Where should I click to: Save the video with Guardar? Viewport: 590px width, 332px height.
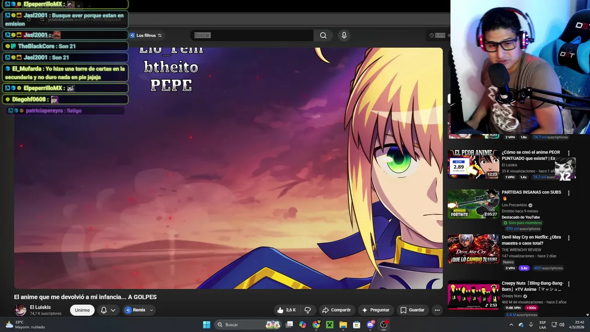click(x=412, y=310)
